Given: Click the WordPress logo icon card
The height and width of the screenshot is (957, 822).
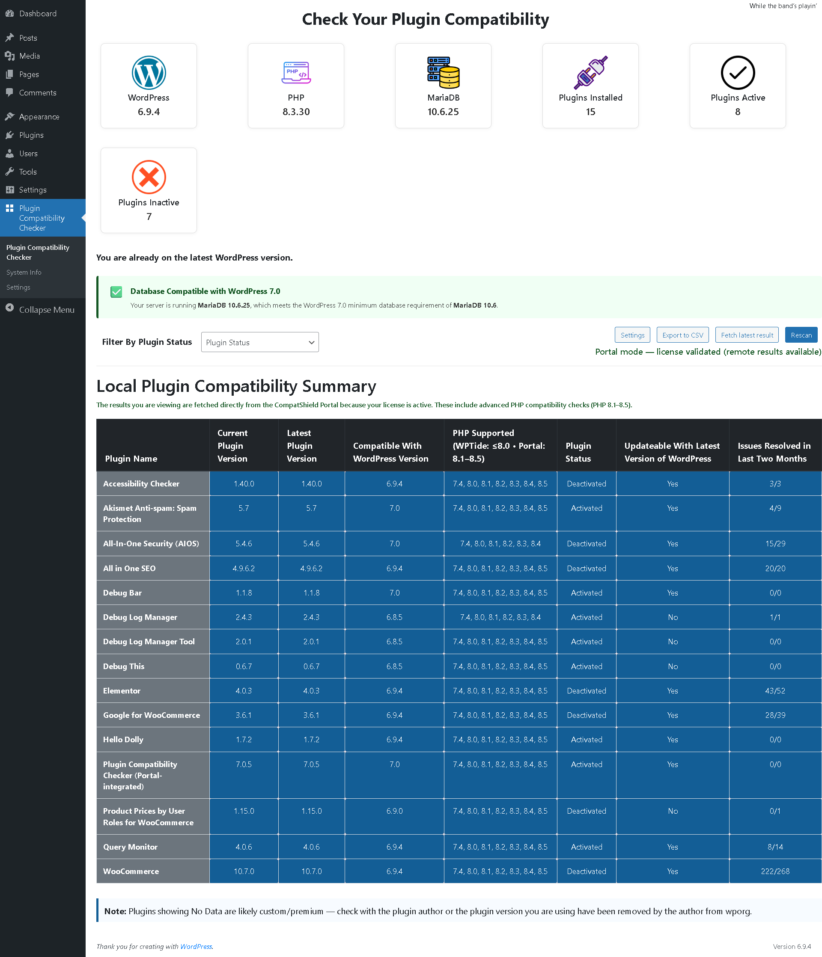Looking at the screenshot, I should [x=149, y=73].
